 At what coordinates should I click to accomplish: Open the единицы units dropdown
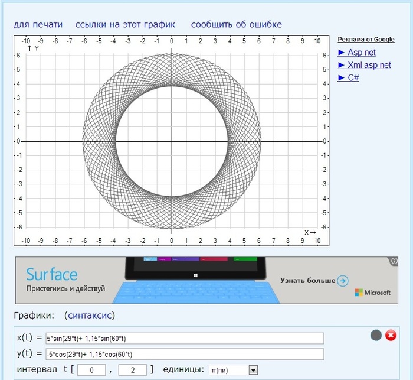pos(234,370)
